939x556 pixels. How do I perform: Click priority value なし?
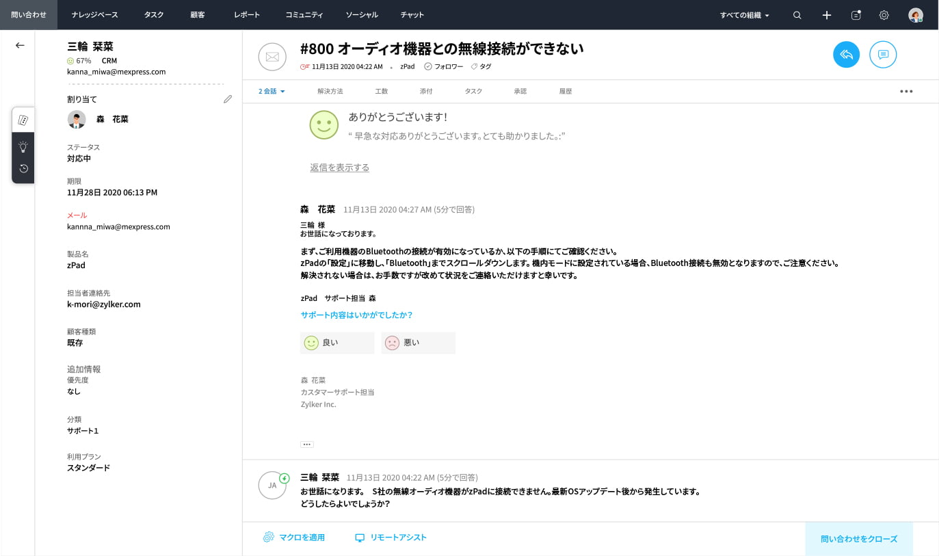pos(74,391)
